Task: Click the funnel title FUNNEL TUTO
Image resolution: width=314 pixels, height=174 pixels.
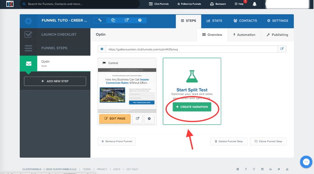Action: [64, 20]
